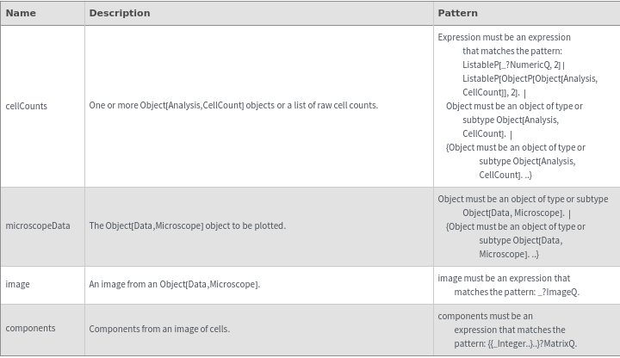Select the cellCounts parameter name
Screen dimensions: 620x358
27,106
